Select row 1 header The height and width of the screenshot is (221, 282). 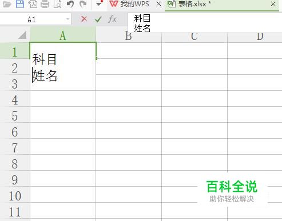pos(15,51)
